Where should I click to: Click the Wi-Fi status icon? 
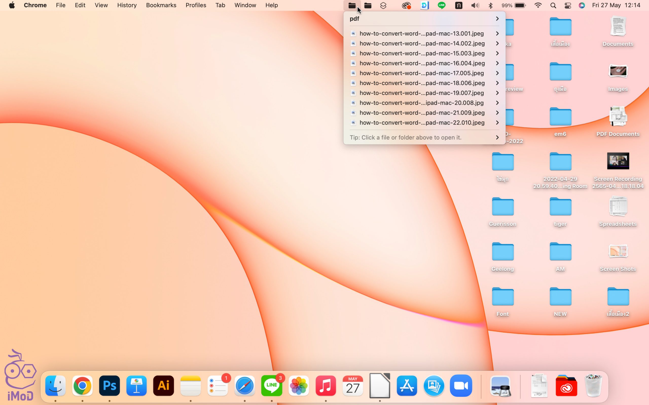click(538, 5)
